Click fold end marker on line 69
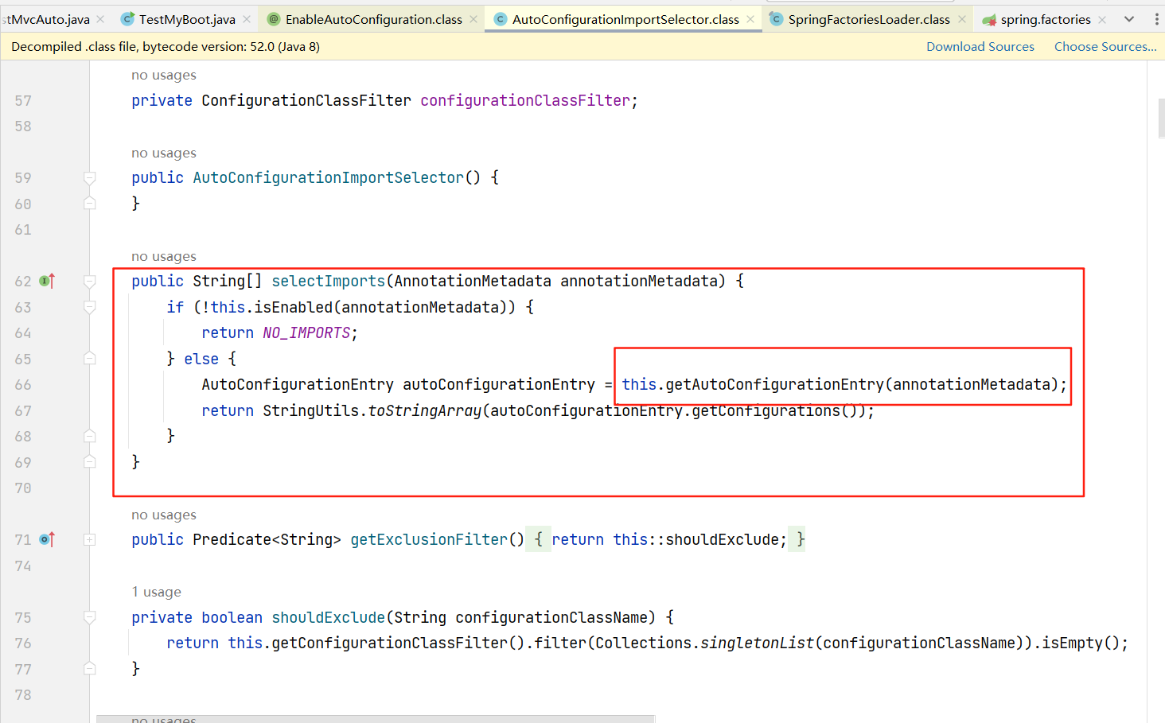This screenshot has height=723, width=1165. tap(90, 462)
